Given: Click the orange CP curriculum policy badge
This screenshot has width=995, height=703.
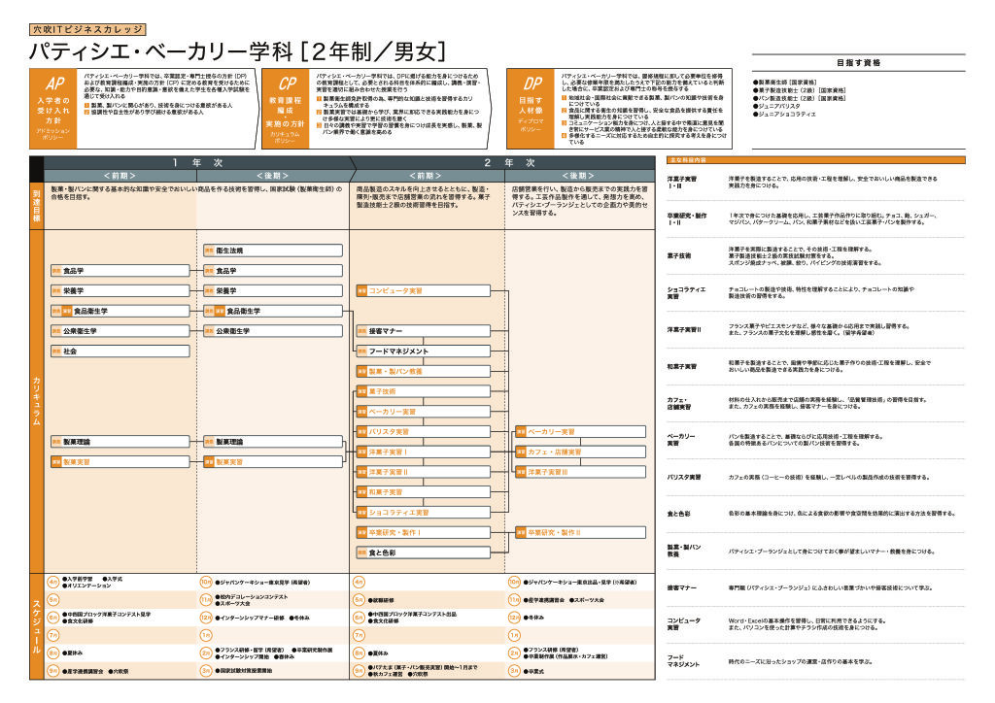Looking at the screenshot, I should tap(286, 109).
